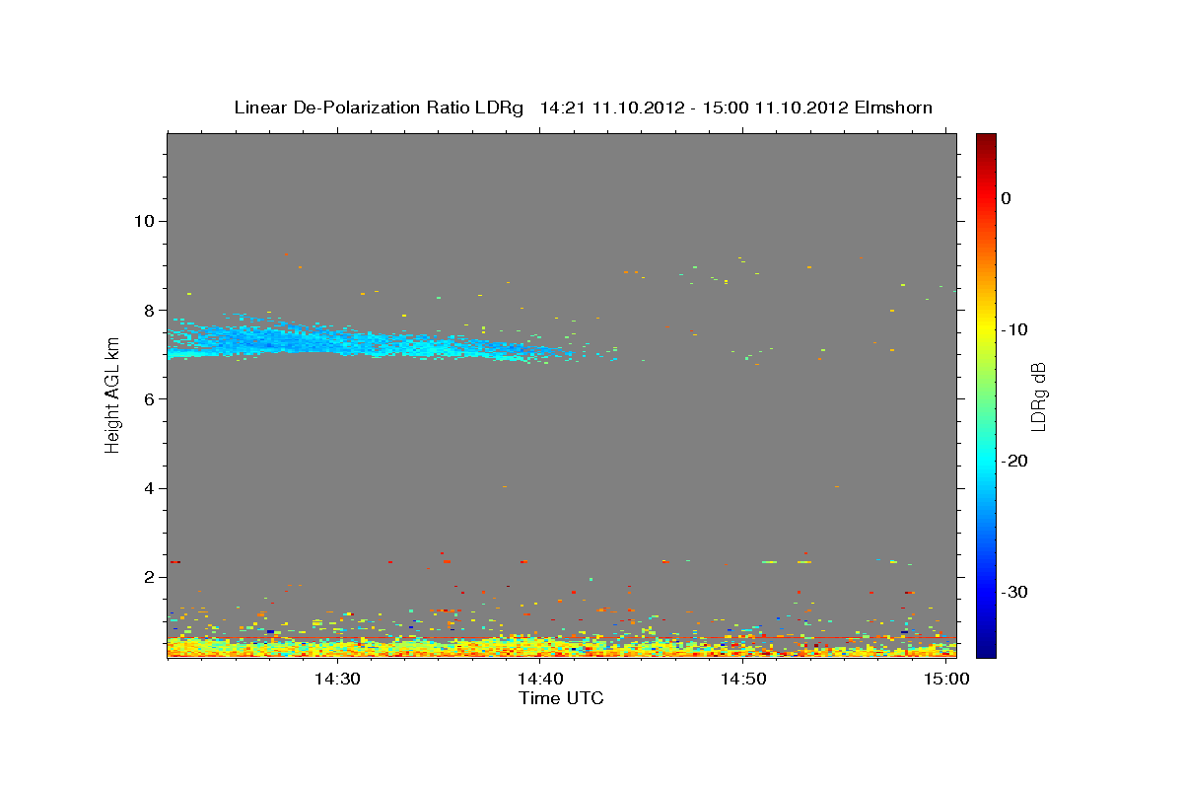Click the colorbar value '0'
Viewport: 1183px width, 789px height.
[1007, 198]
